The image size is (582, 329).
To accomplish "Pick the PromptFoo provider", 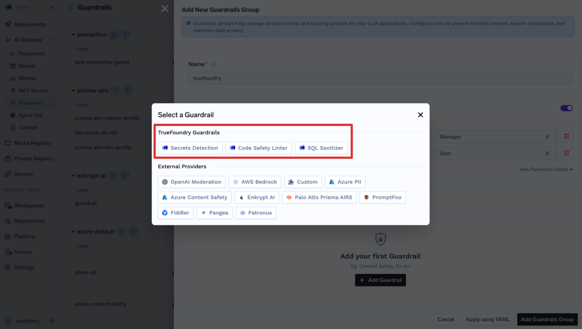I will tap(382, 197).
